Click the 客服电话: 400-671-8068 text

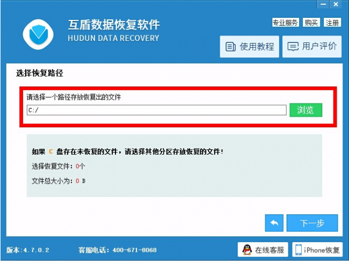coord(117,250)
